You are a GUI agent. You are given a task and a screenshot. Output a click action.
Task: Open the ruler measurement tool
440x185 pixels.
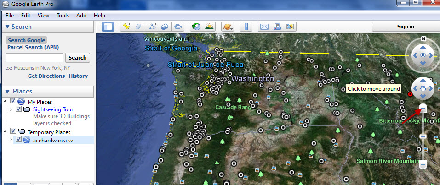[x=246, y=27]
